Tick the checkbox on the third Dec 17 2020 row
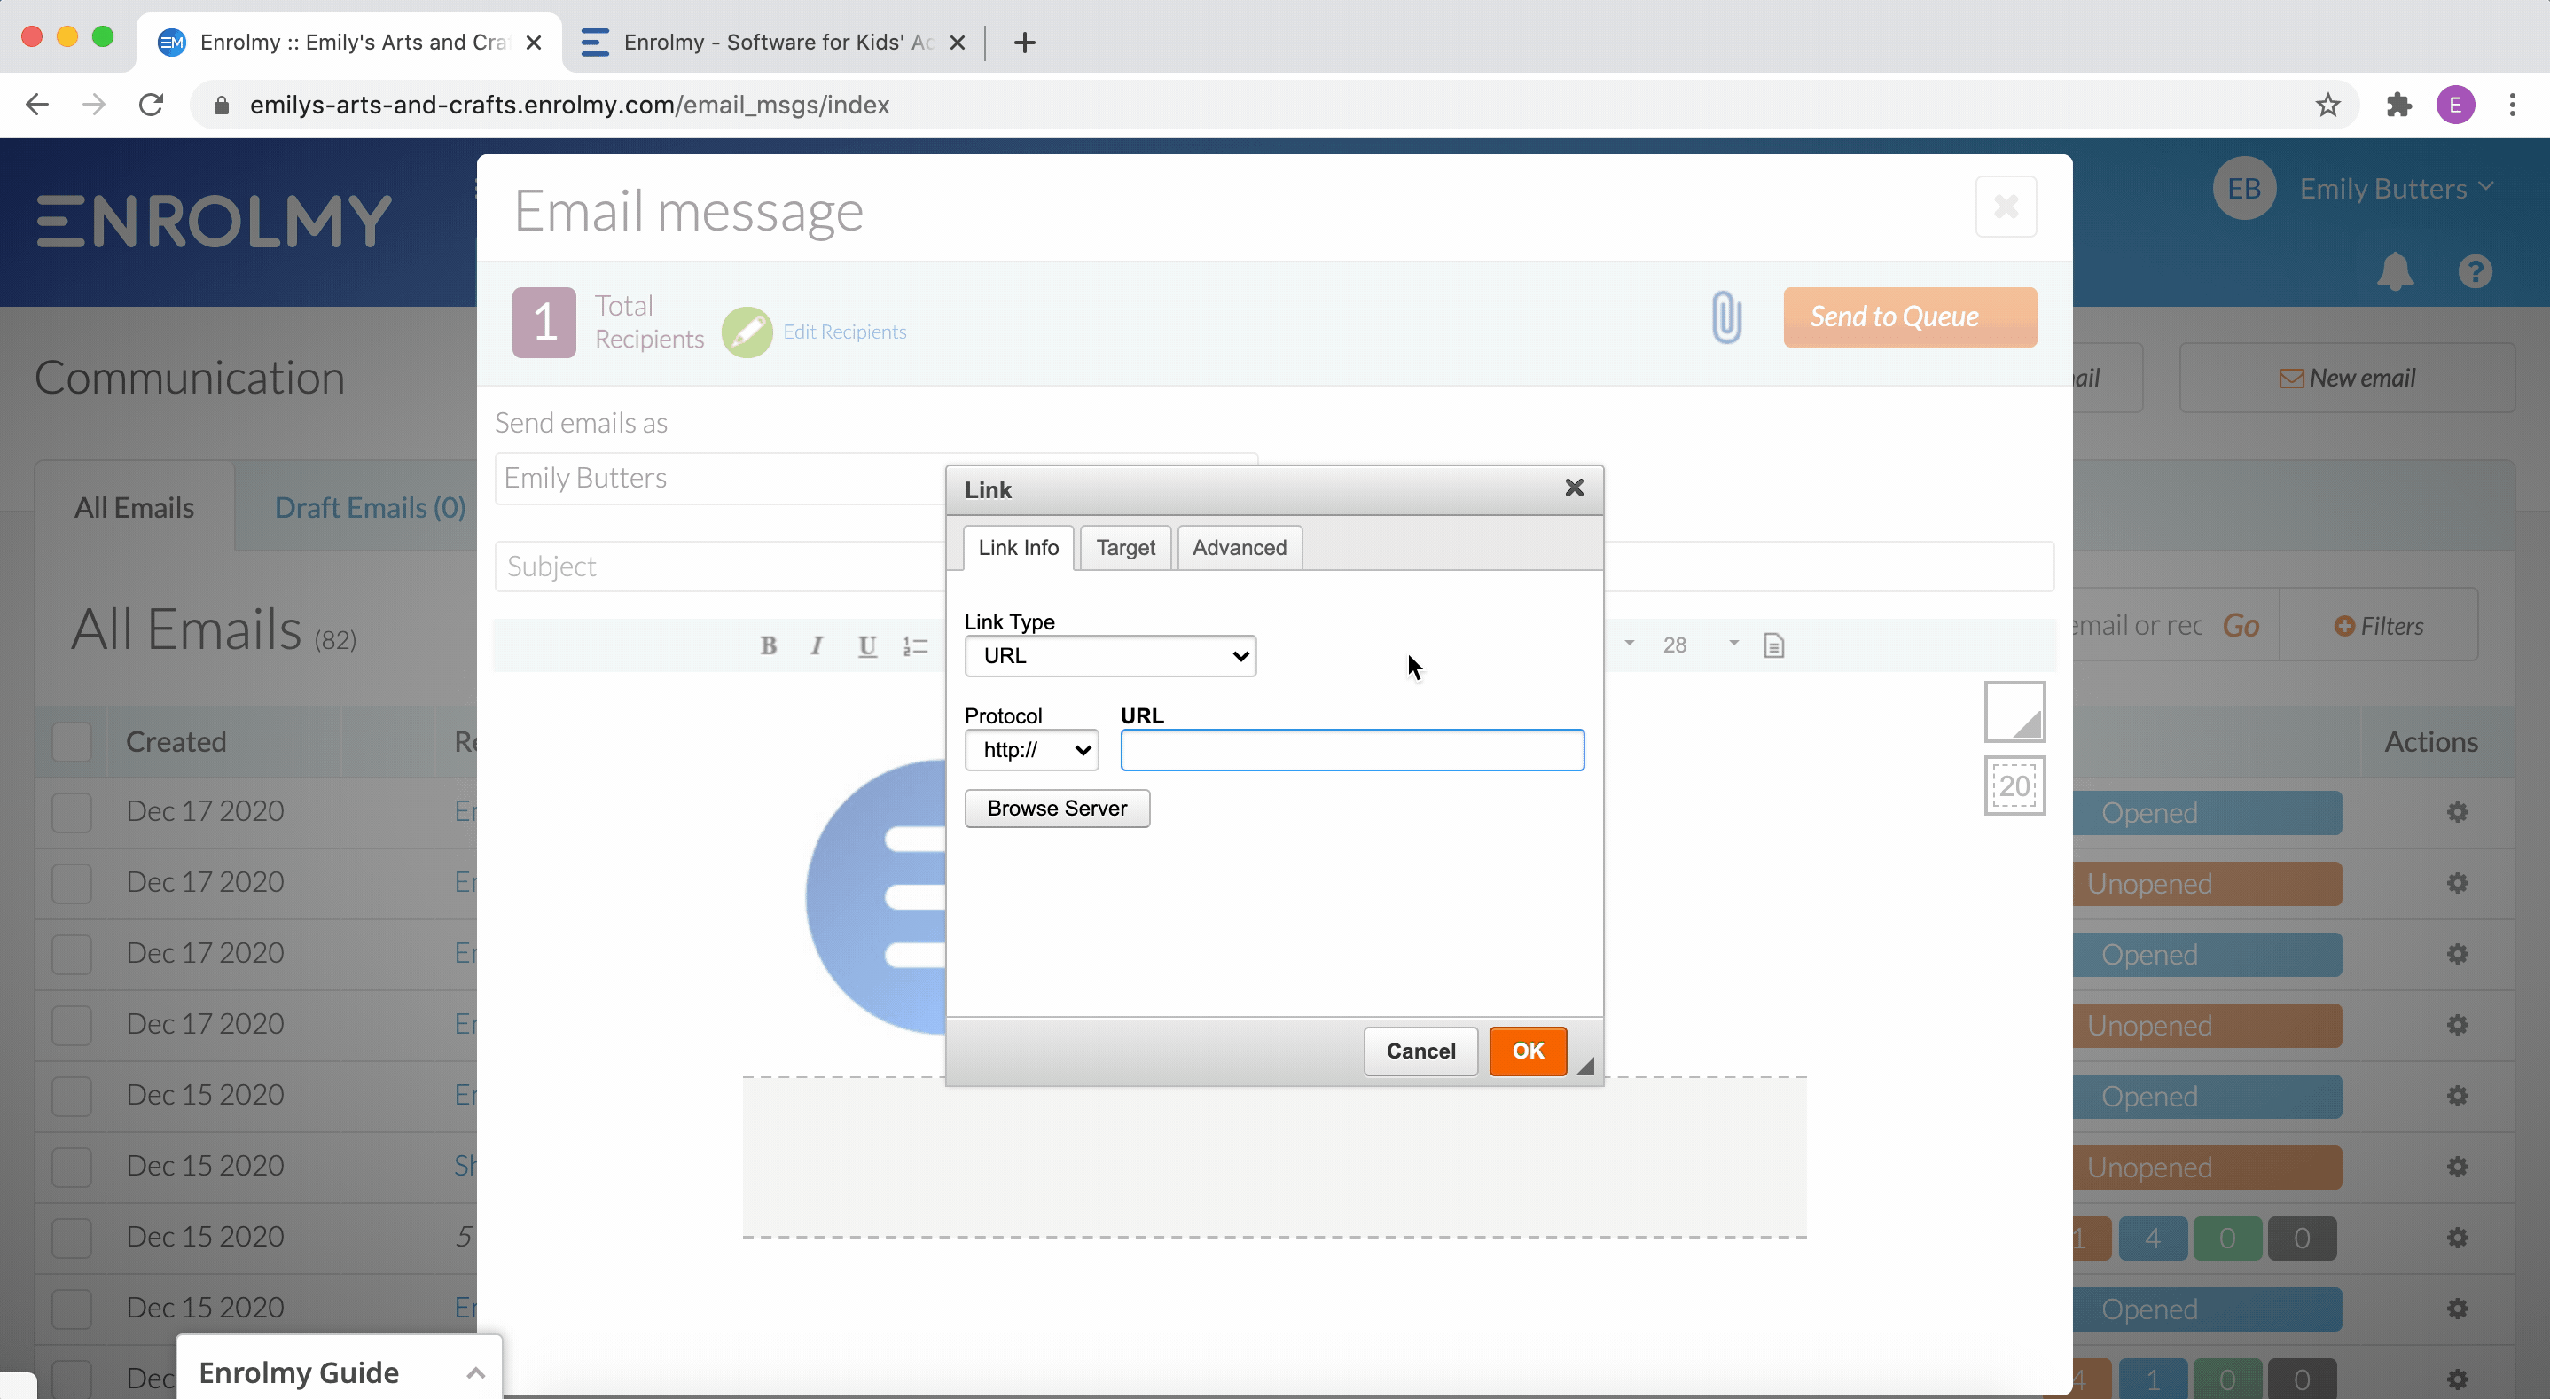Image resolution: width=2550 pixels, height=1399 pixels. (71, 953)
